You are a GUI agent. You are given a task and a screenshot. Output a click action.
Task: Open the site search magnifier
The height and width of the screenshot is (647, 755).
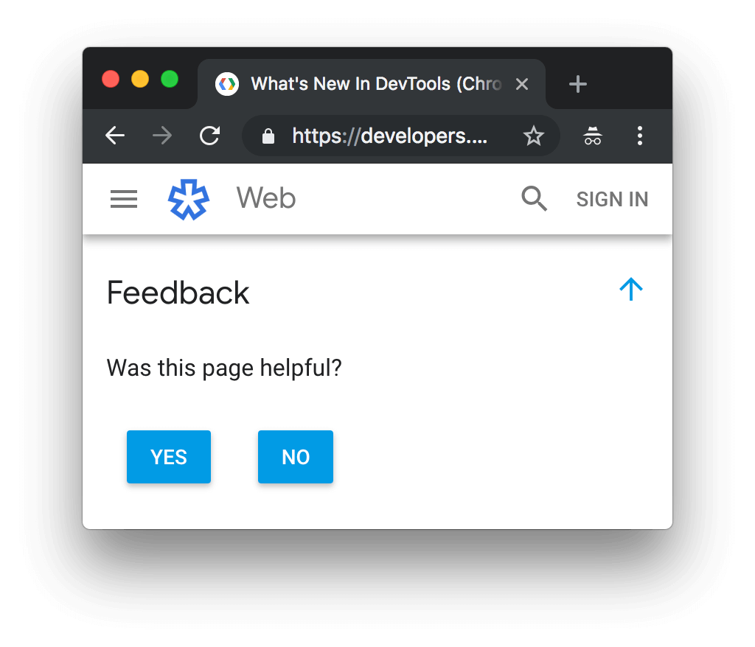535,198
